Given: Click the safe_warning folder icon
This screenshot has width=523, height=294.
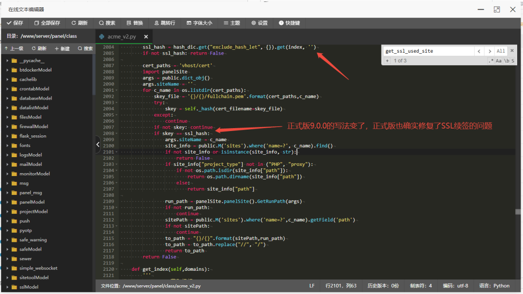Looking at the screenshot, I should pos(14,240).
